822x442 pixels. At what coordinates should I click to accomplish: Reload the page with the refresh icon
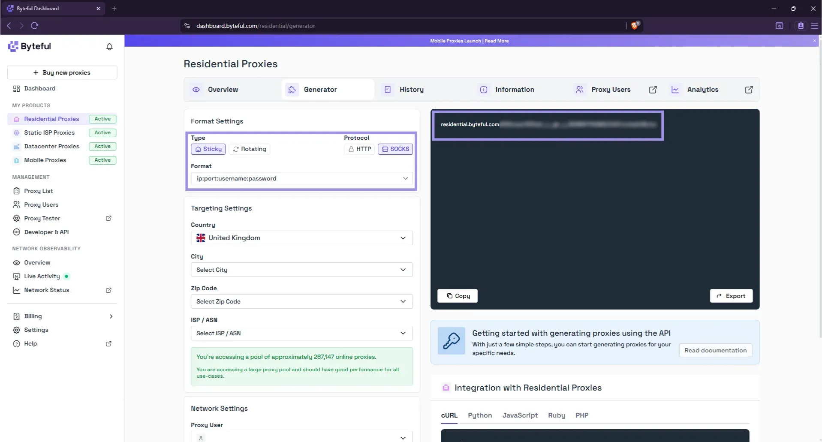point(35,26)
